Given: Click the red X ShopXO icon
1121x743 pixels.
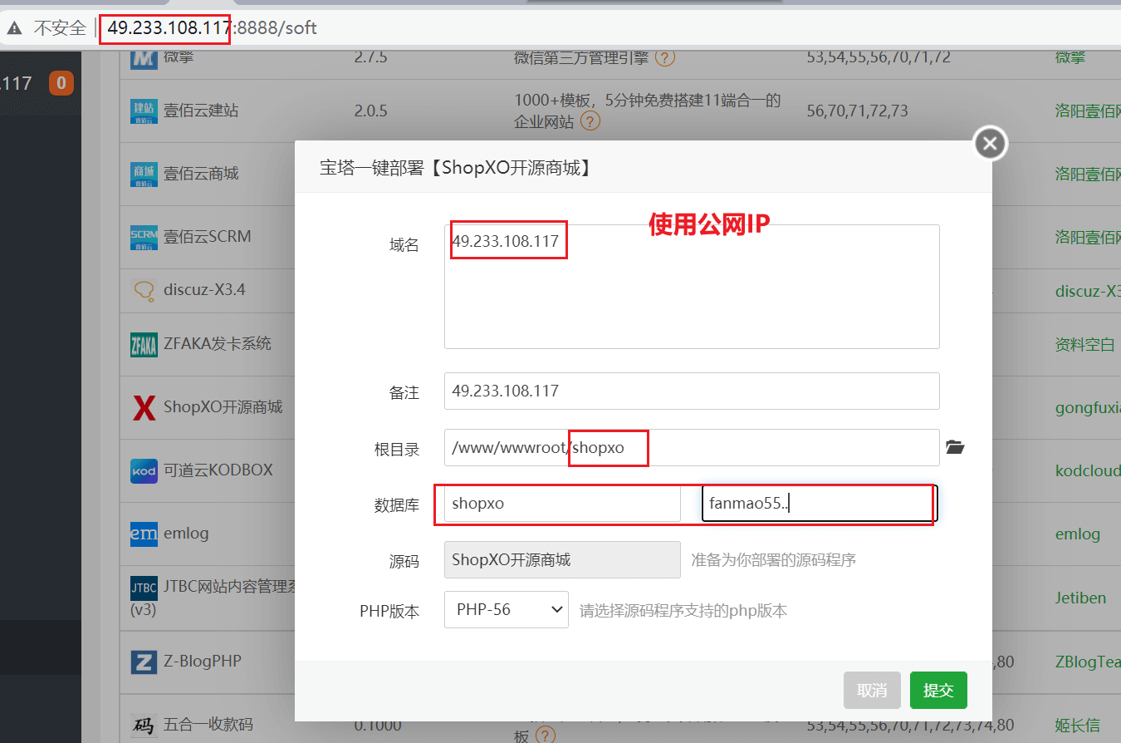Looking at the screenshot, I should pyautogui.click(x=144, y=407).
